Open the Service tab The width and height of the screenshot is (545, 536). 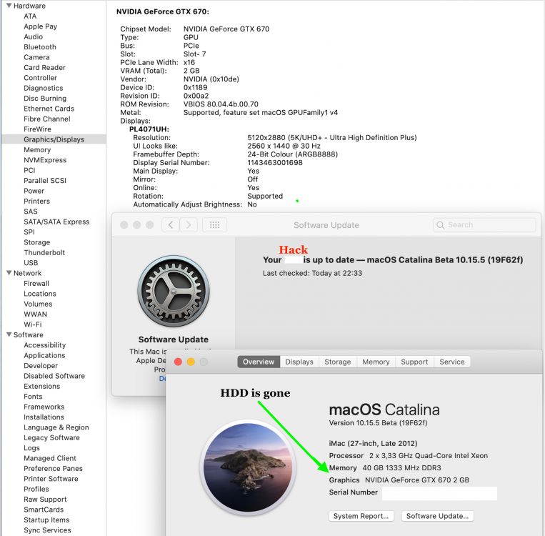[x=452, y=362]
